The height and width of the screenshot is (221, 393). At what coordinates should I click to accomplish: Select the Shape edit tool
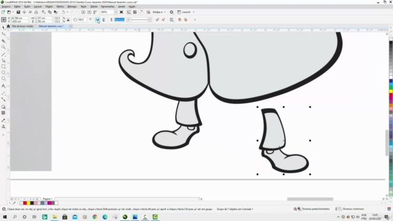[x=3, y=34]
